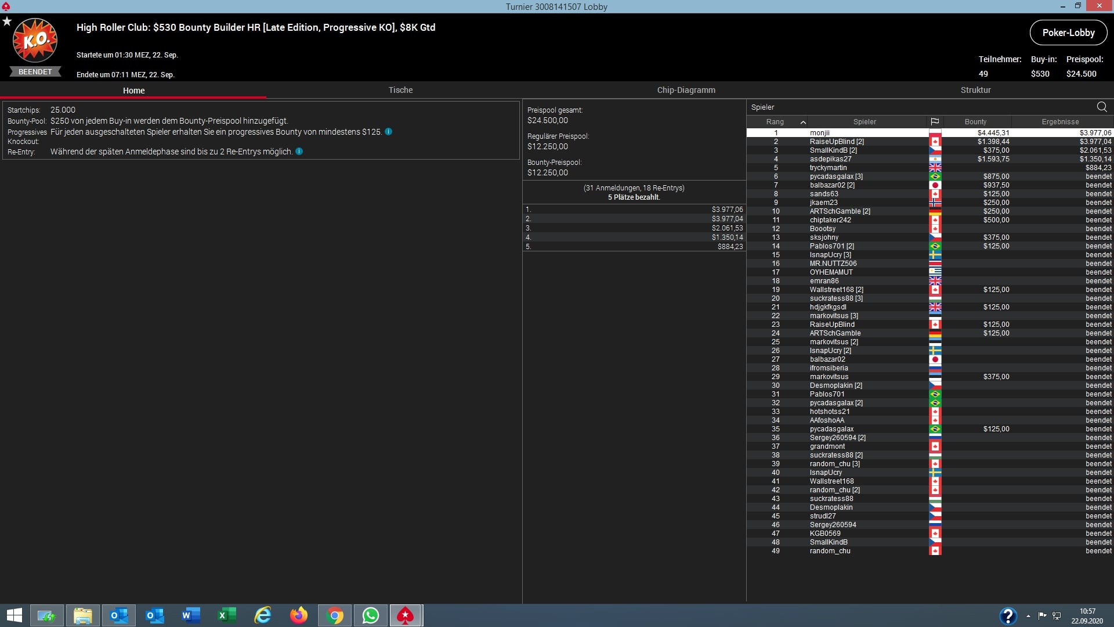The image size is (1114, 627).
Task: Click the player search magnifier icon
Action: 1102,107
